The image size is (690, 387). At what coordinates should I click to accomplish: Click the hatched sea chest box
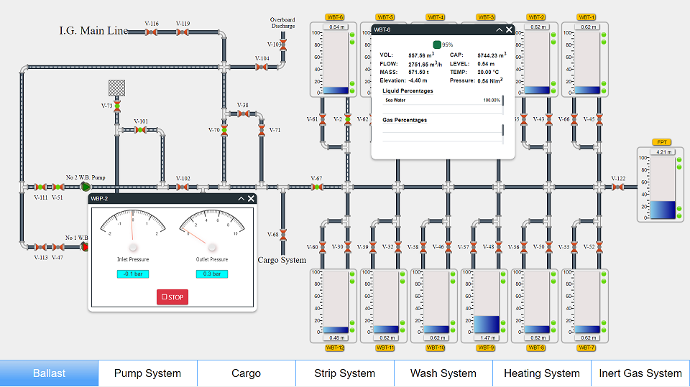pos(117,88)
